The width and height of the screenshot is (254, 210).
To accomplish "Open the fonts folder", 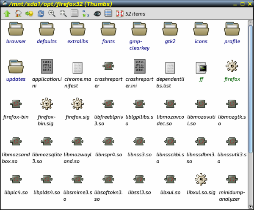I will [108, 29].
